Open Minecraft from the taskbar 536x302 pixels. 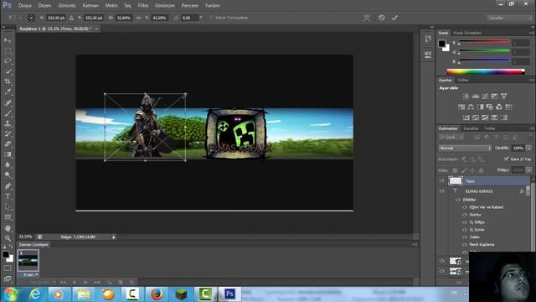181,294
